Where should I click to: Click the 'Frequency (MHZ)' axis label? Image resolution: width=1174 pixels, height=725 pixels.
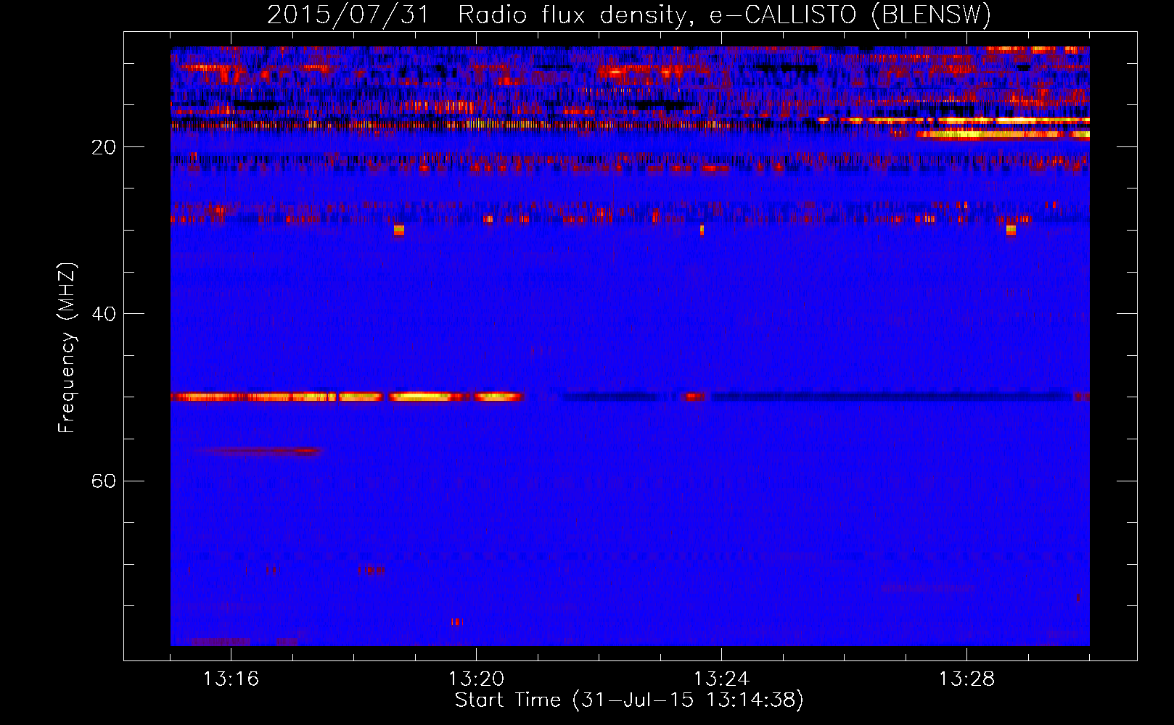[x=67, y=348]
